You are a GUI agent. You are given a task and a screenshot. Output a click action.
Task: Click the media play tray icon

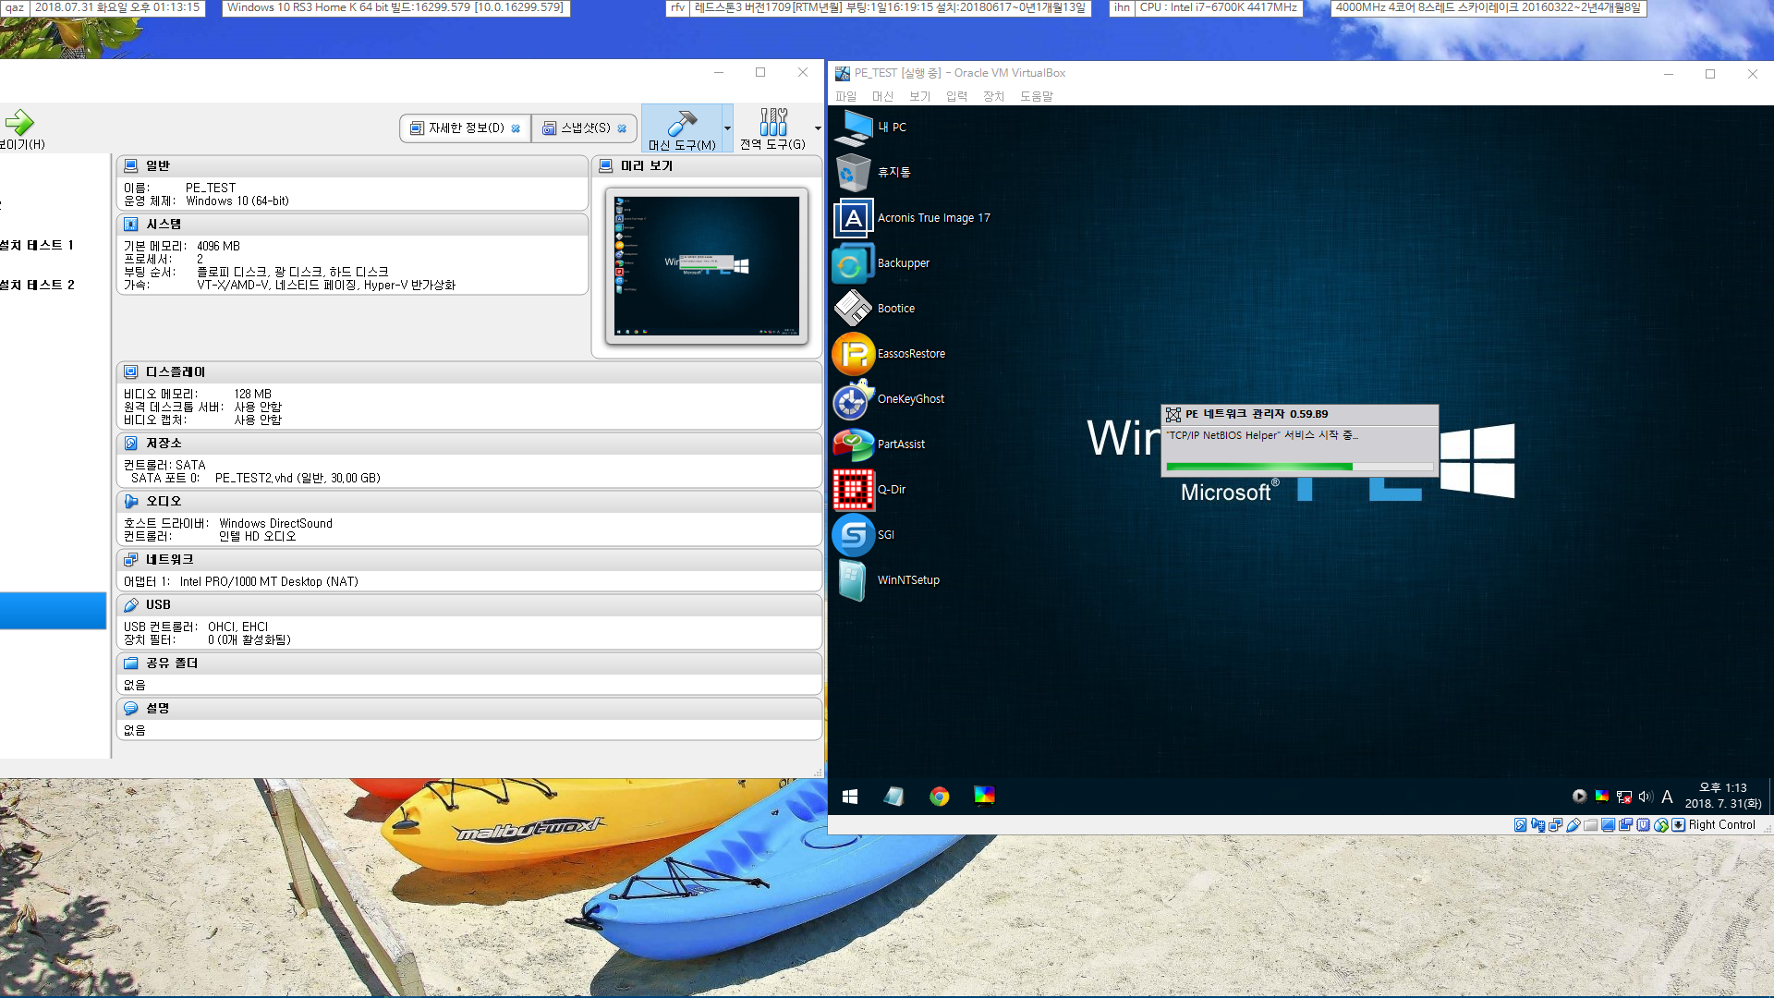1579,796
